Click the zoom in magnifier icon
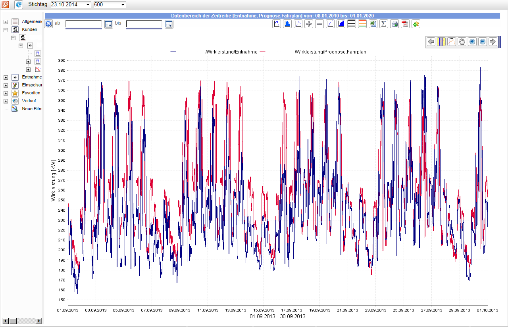This screenshot has height=327, width=508. (x=472, y=42)
